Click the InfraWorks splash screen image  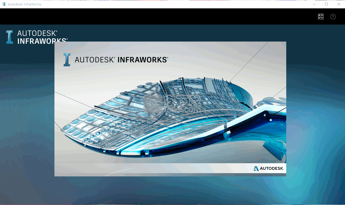pos(170,109)
